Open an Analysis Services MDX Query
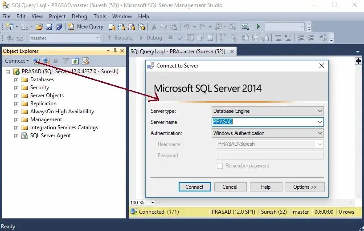 click(x=122, y=27)
